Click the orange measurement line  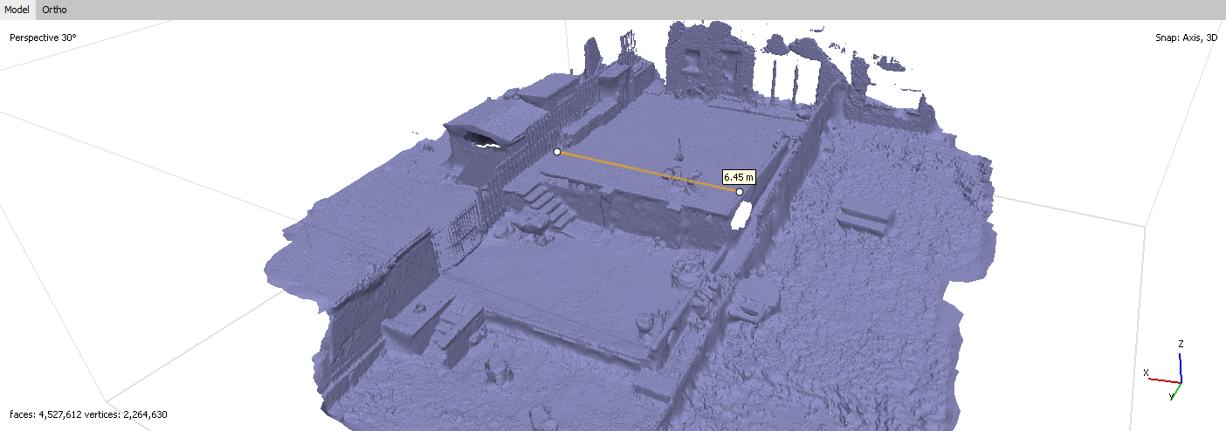click(648, 172)
